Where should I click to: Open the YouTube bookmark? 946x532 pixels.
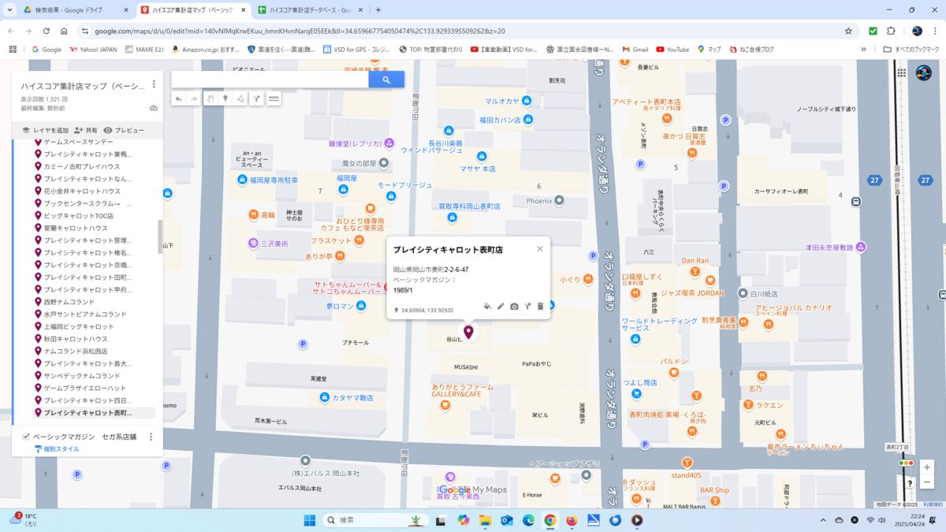click(x=672, y=49)
